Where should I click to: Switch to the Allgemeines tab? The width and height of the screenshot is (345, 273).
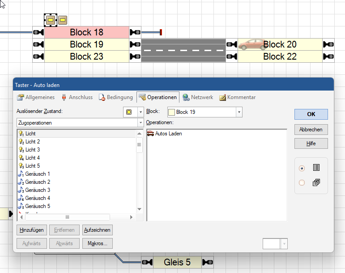tap(36, 97)
